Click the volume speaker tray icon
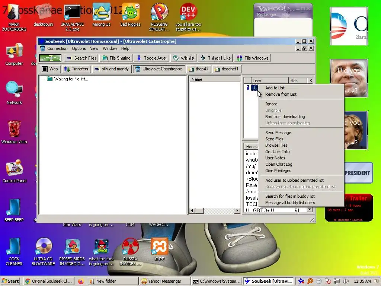 345,281
